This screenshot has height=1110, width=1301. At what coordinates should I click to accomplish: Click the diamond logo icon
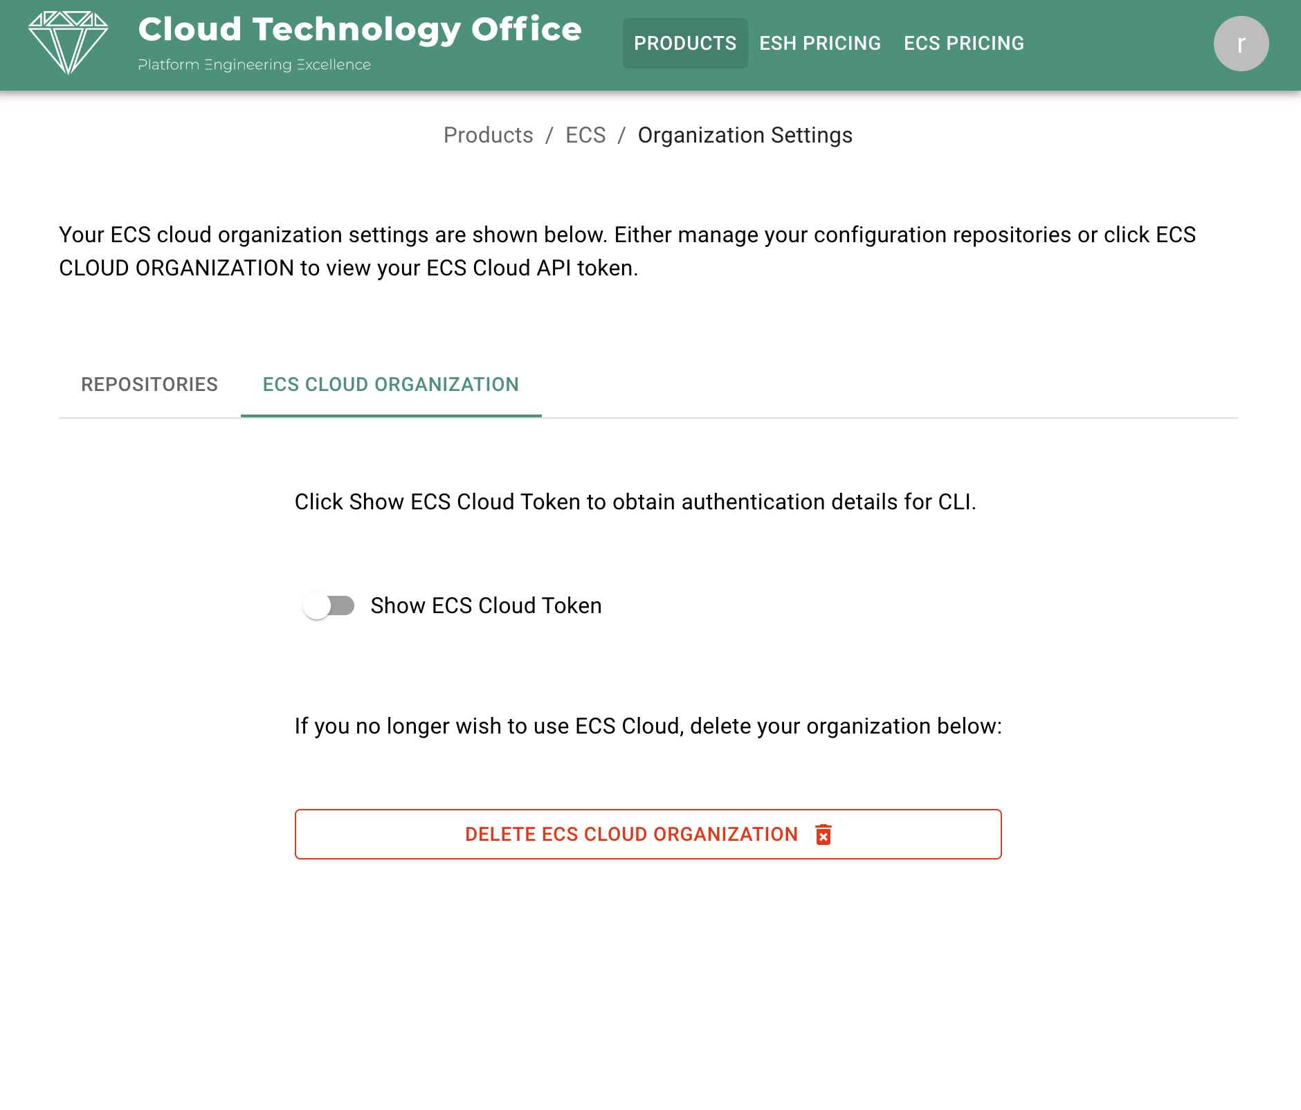68,43
